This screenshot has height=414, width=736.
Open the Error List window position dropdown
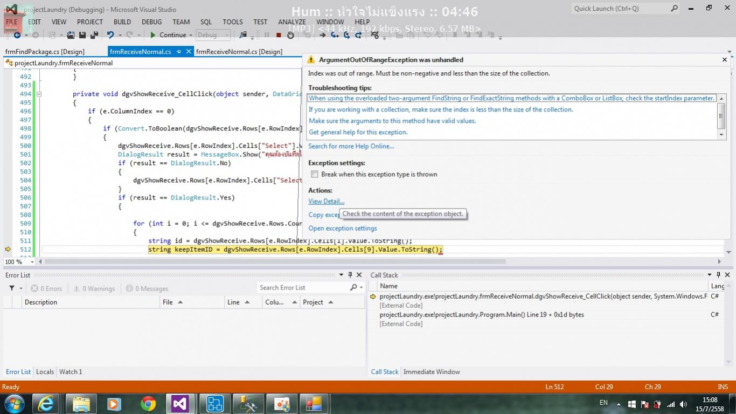click(x=341, y=275)
